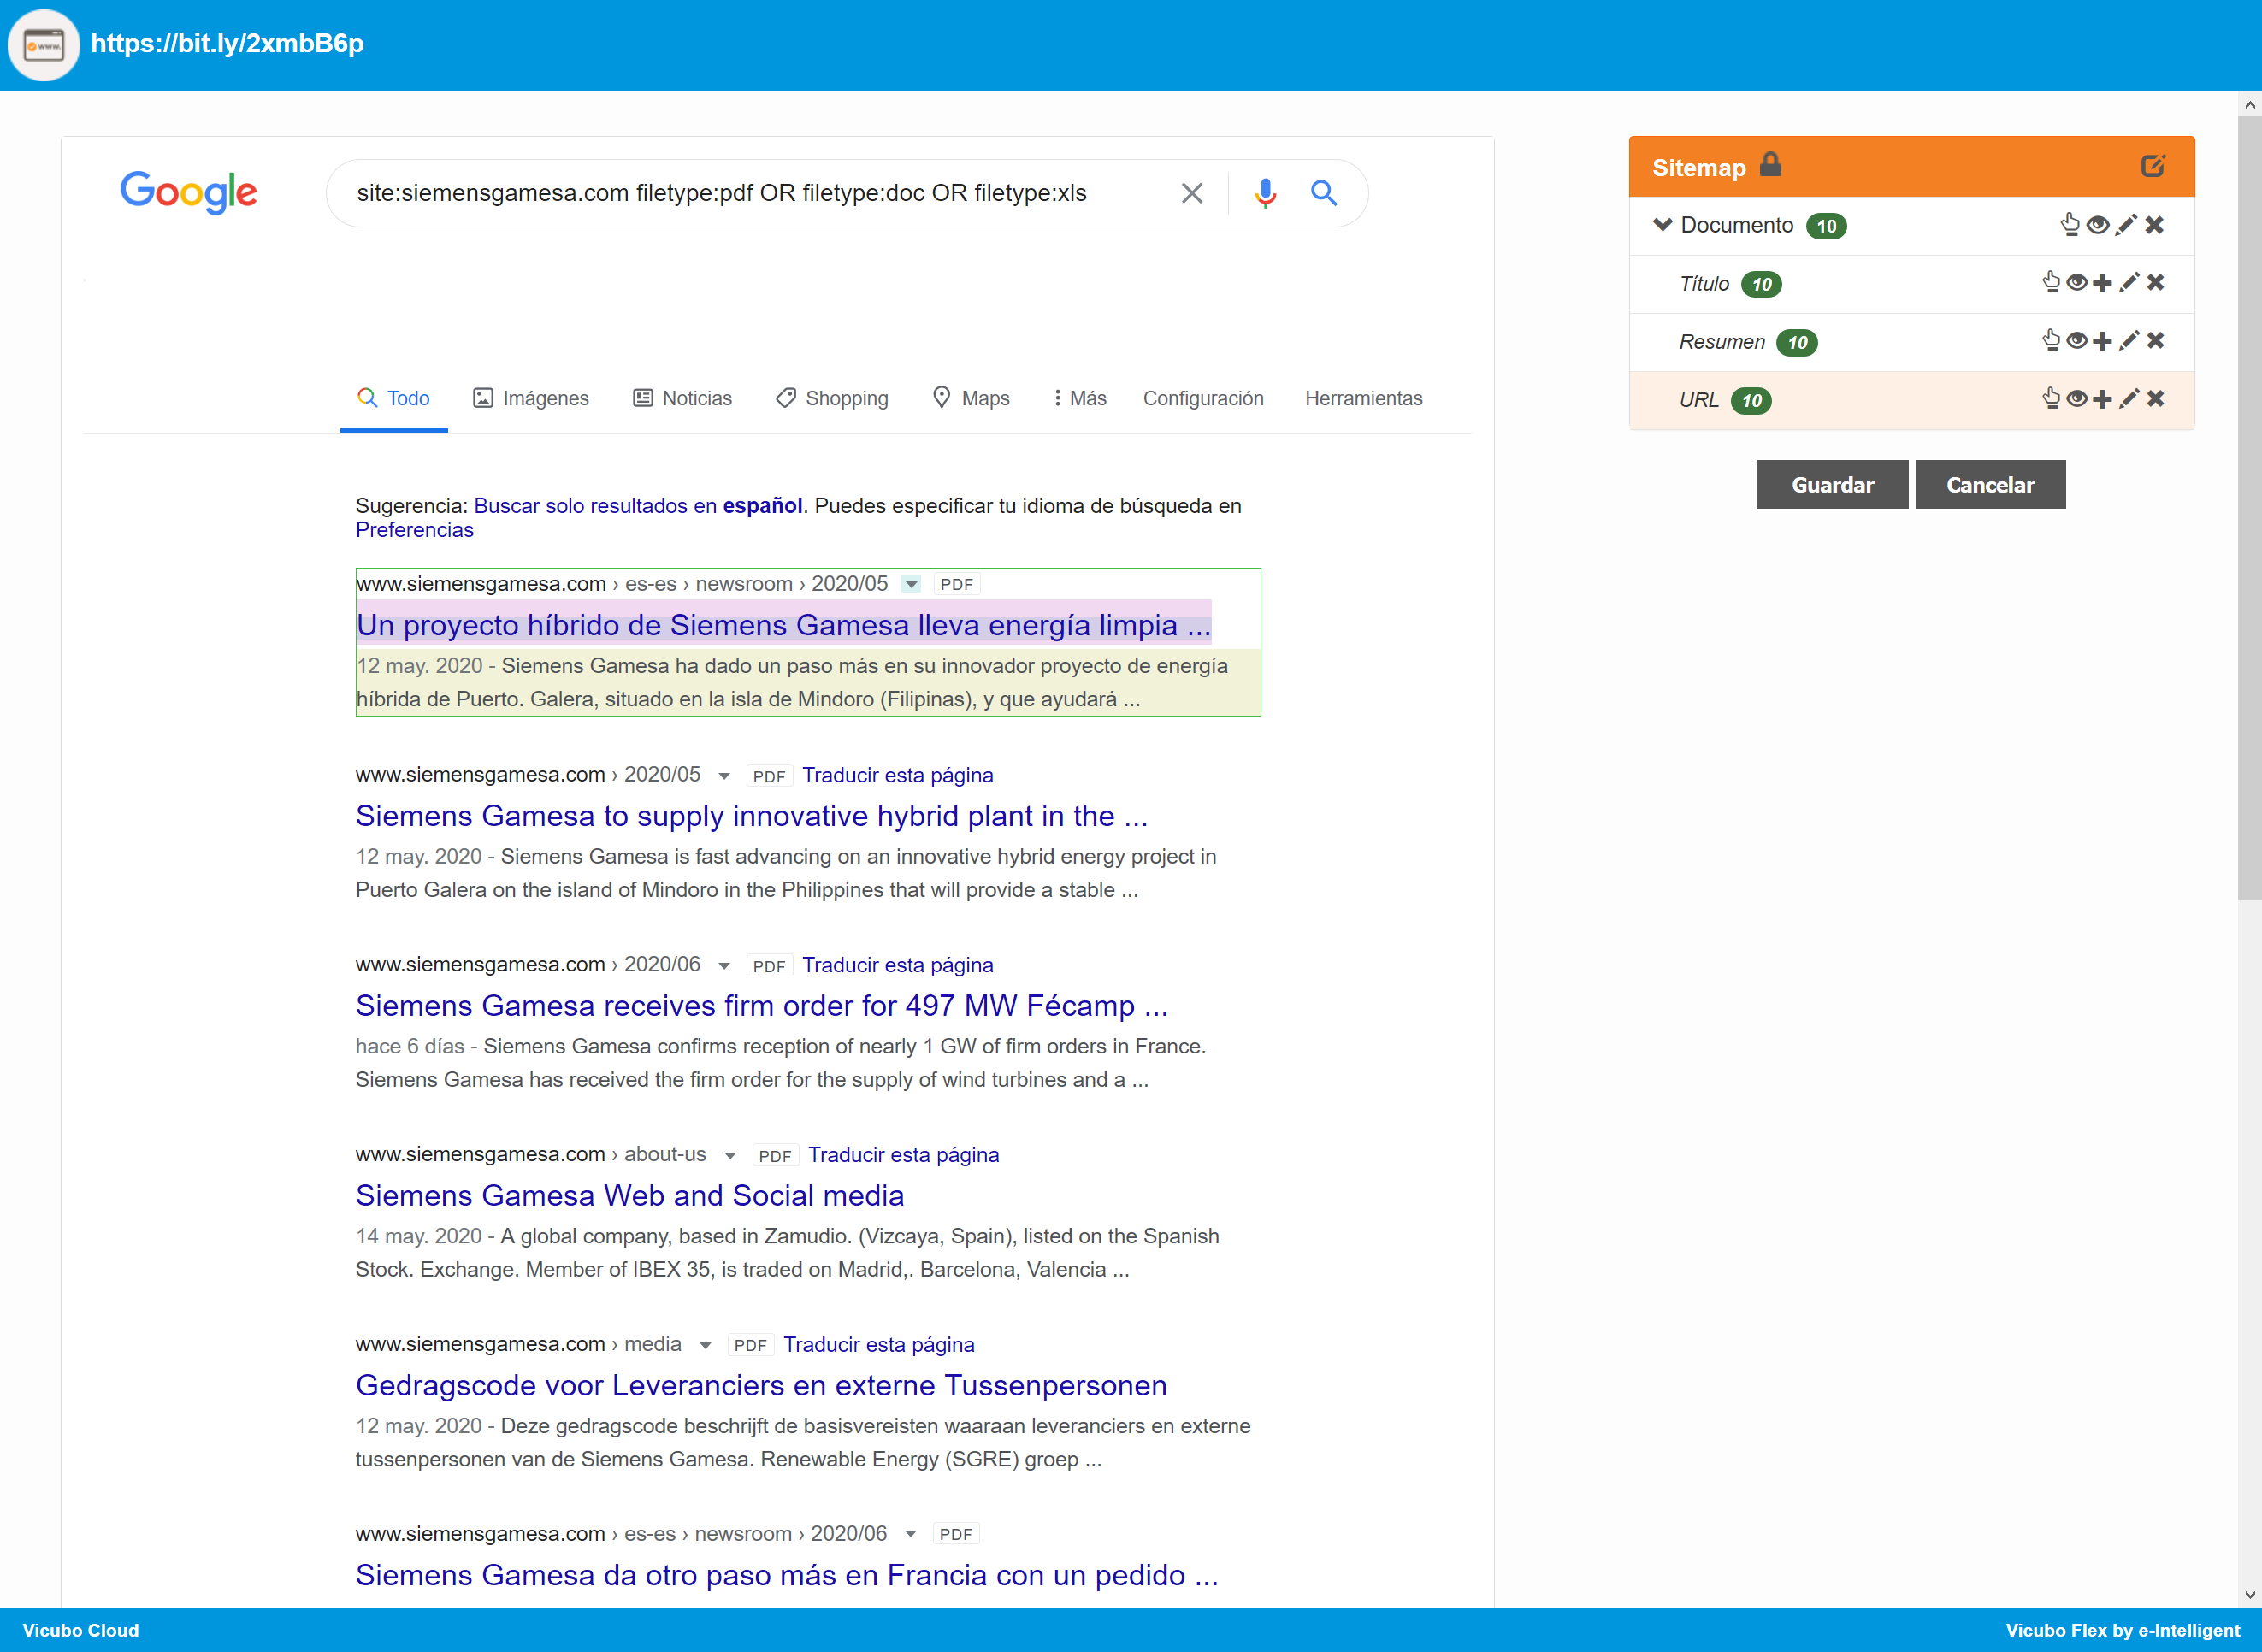Edit the URL selector with pencil icon

point(2129,399)
